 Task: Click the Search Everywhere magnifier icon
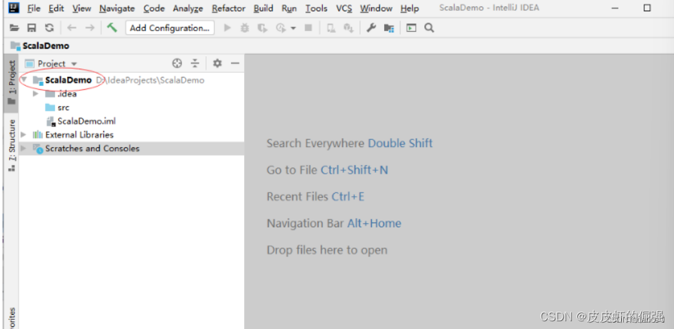pyautogui.click(x=429, y=28)
